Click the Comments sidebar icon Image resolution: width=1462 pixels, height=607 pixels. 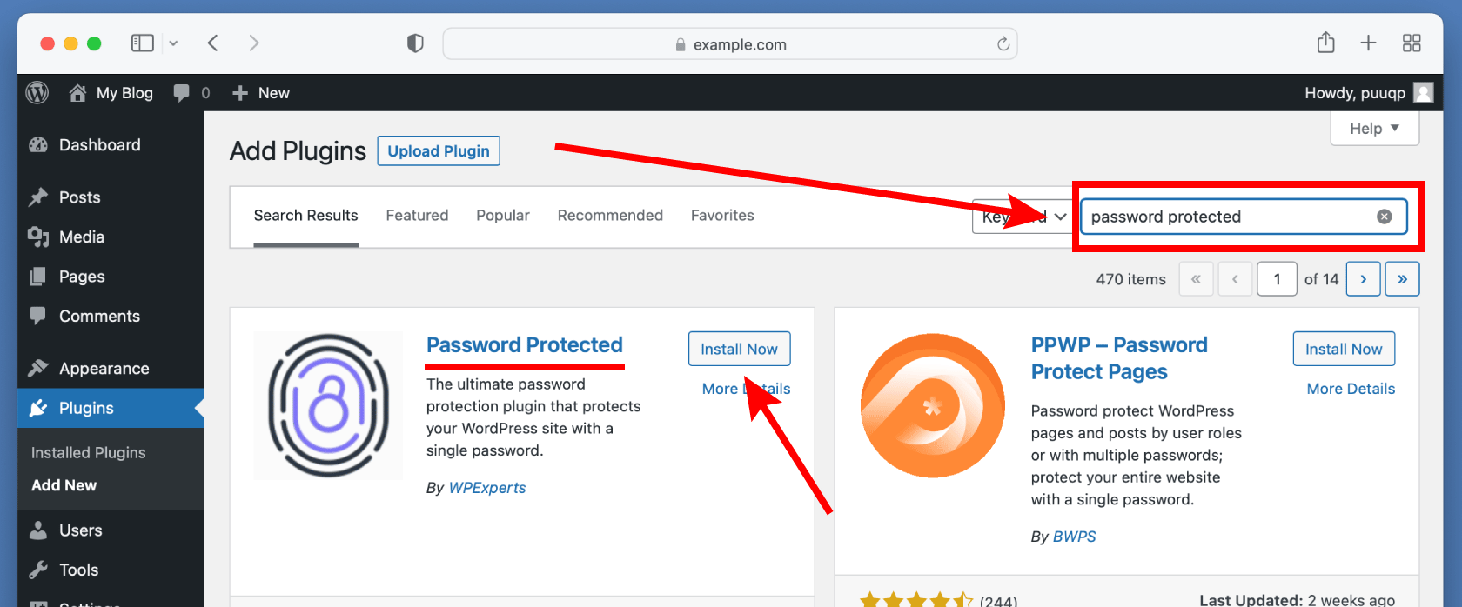pyautogui.click(x=37, y=316)
